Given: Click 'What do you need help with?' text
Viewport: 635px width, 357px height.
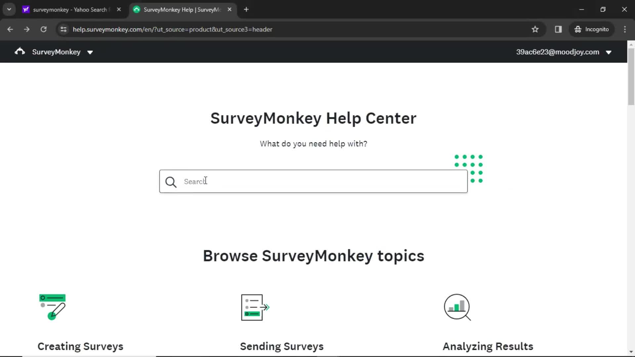Looking at the screenshot, I should point(313,144).
